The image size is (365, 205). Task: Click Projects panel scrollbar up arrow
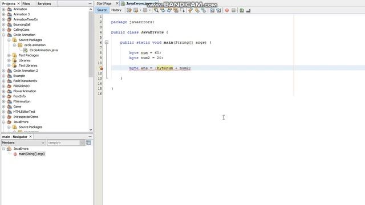[x=91, y=9]
